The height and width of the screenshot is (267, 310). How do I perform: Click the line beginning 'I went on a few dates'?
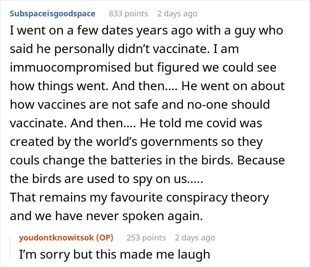147,31
